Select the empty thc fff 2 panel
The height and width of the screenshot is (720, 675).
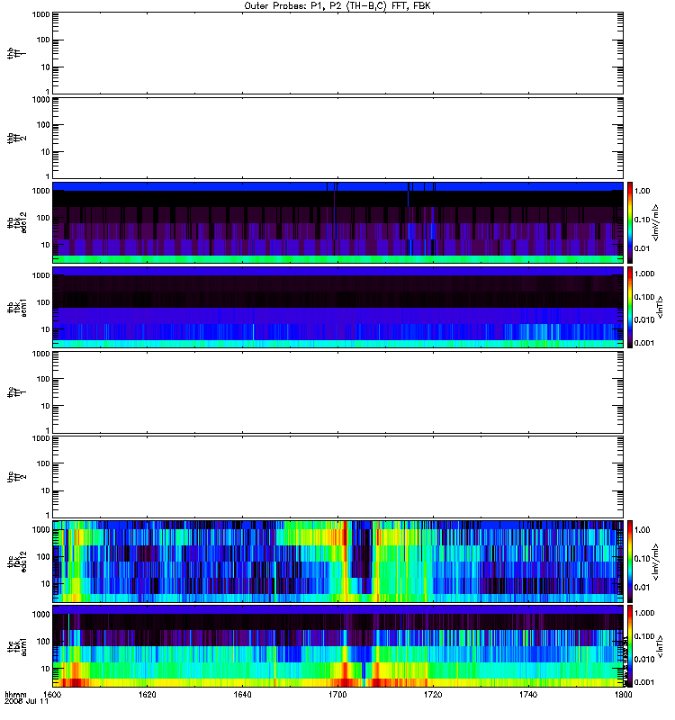tap(338, 477)
